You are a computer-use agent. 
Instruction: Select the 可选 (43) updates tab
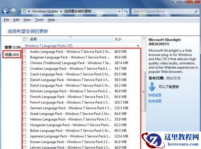tap(12, 54)
